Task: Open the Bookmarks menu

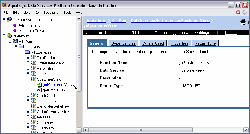Action: coord(51,13)
